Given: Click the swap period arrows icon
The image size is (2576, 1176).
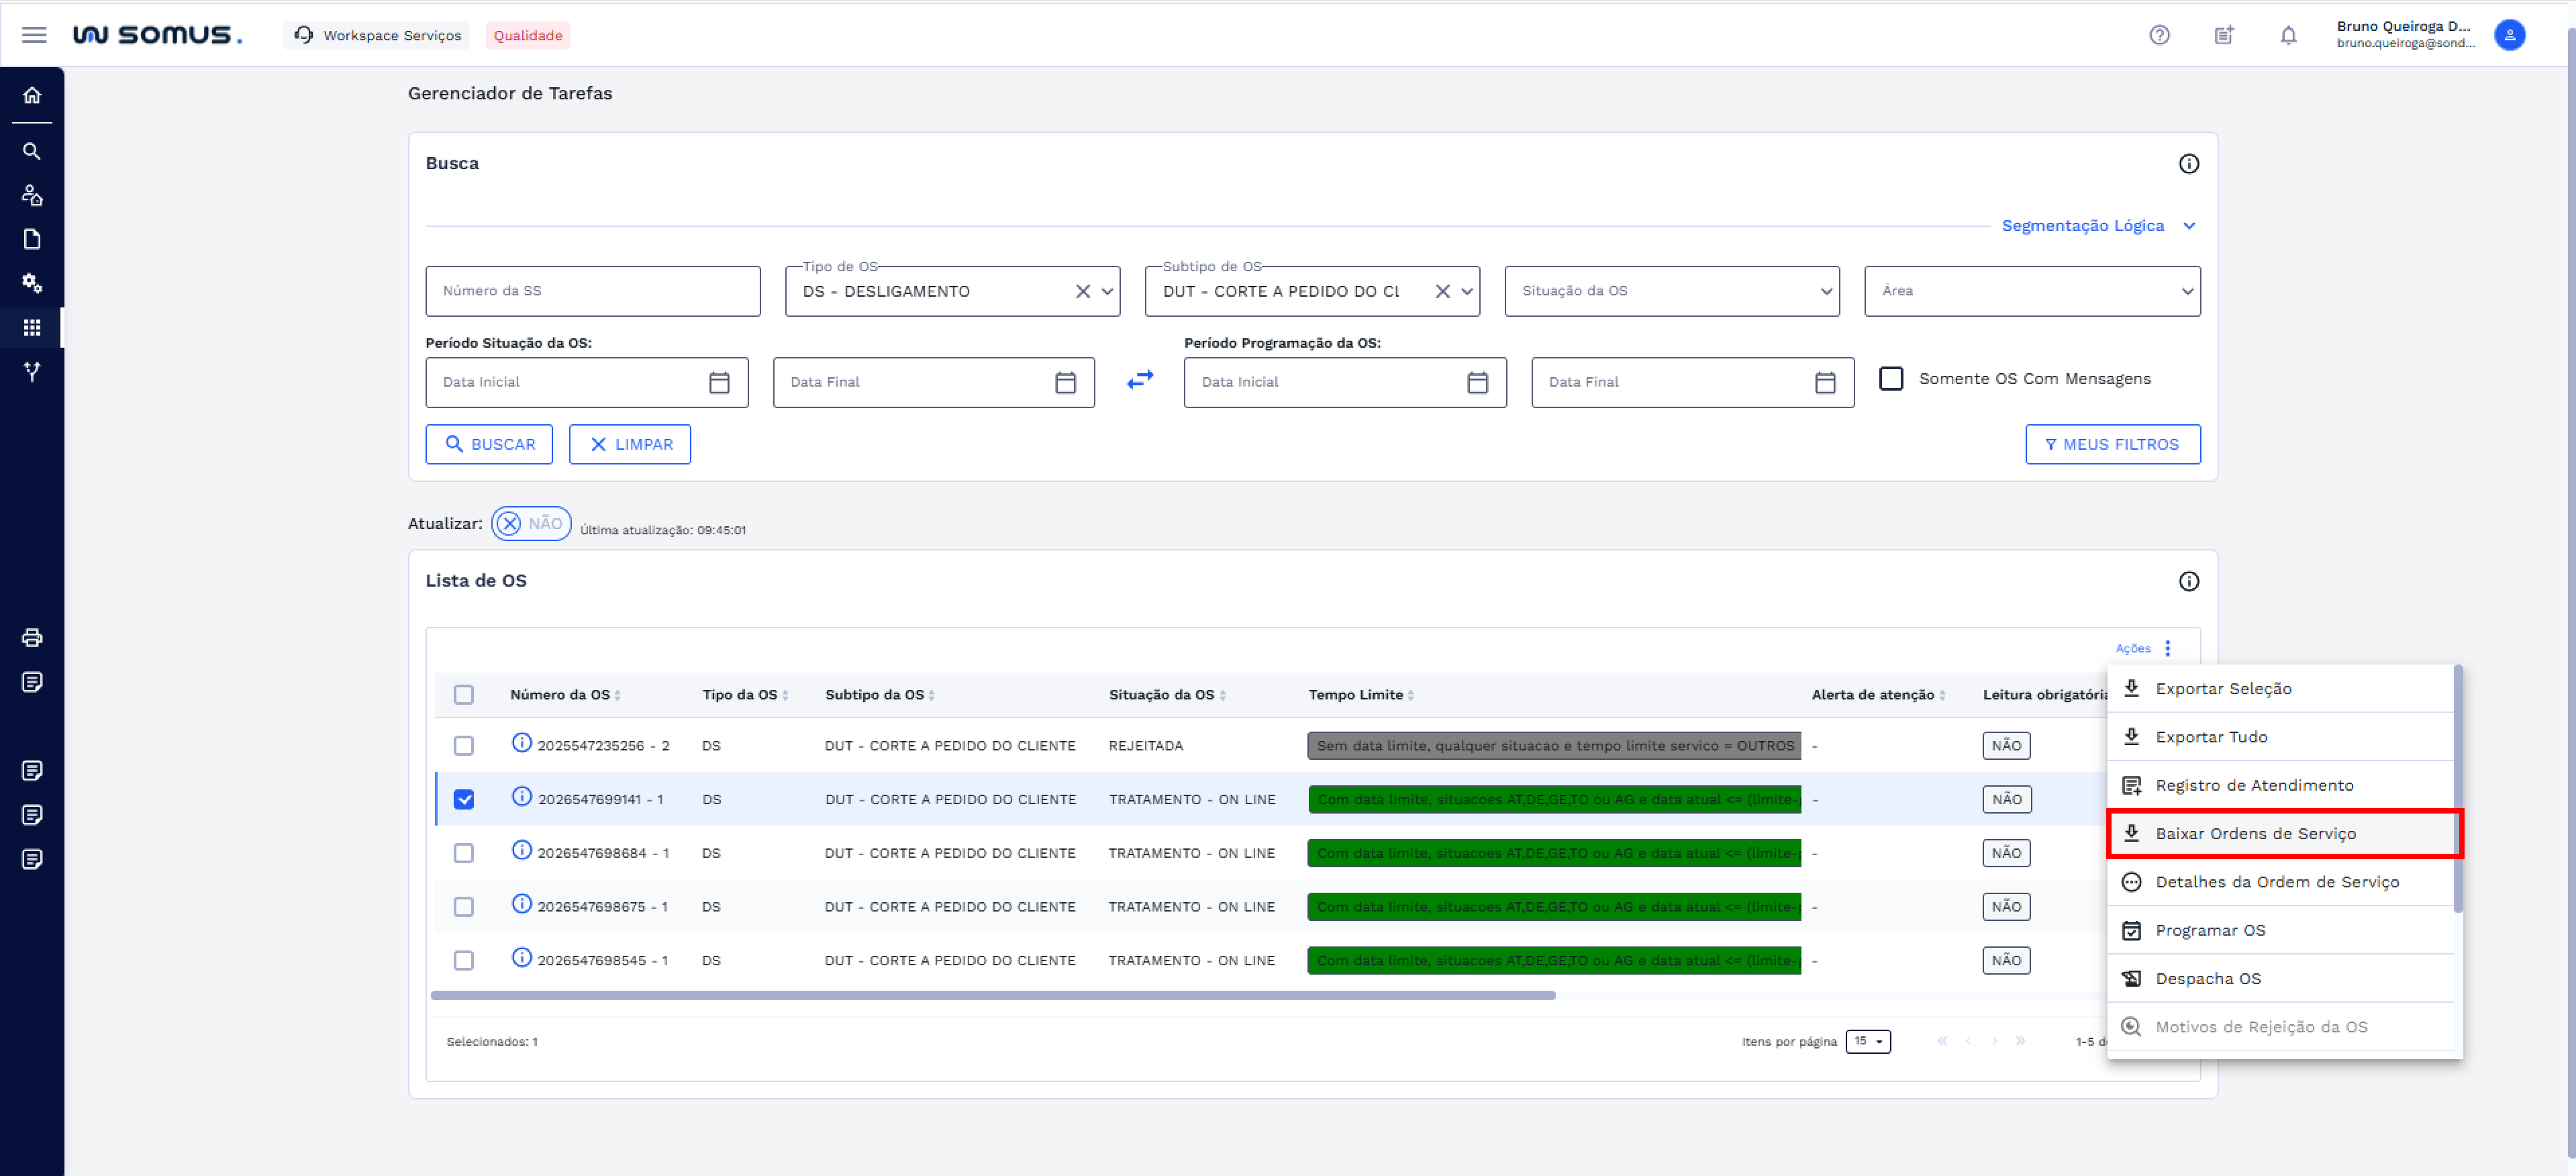Looking at the screenshot, I should point(1139,380).
